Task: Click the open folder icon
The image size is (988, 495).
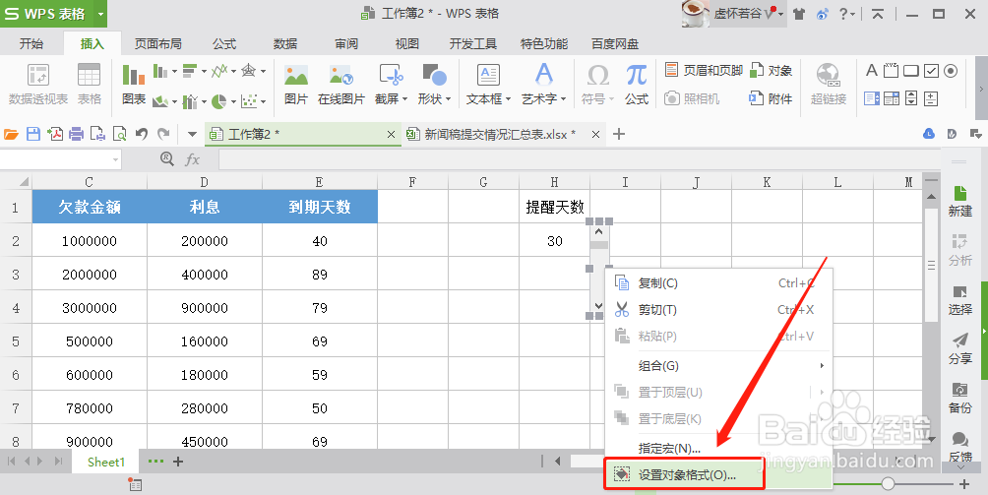Action: 12,134
